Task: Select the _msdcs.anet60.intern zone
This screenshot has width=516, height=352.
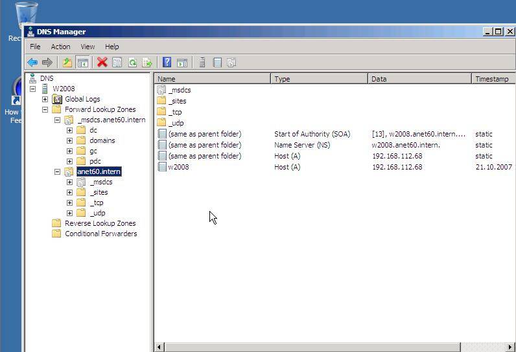Action: (x=111, y=120)
